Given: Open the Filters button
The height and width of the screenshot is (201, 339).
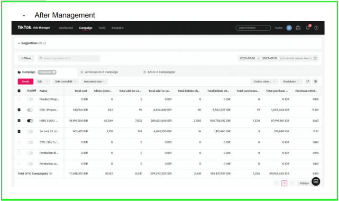Looking at the screenshot, I should coord(26,58).
